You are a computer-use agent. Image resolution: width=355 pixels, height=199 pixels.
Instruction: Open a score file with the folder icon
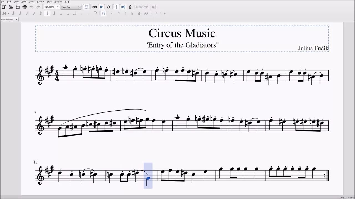(x=11, y=7)
